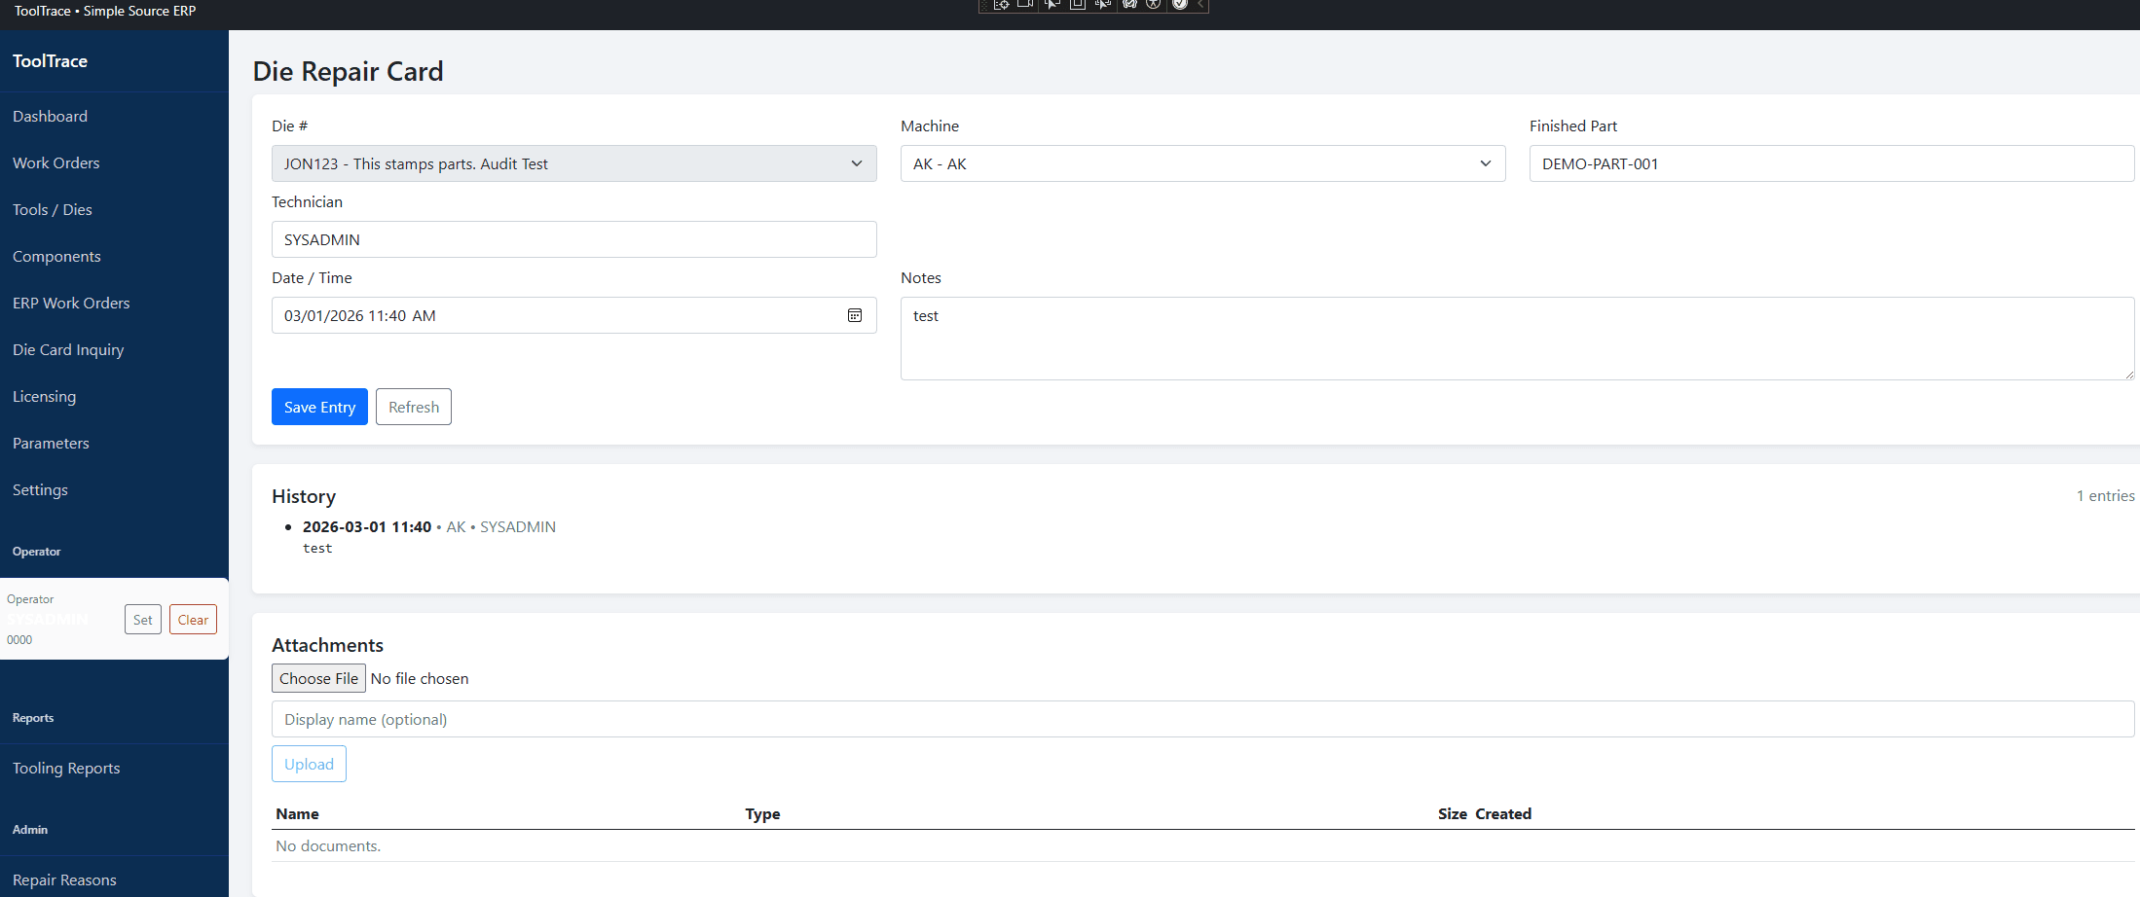2140x897 pixels.
Task: Click the accessibility person icon in top debug toolbar
Action: point(1154,4)
